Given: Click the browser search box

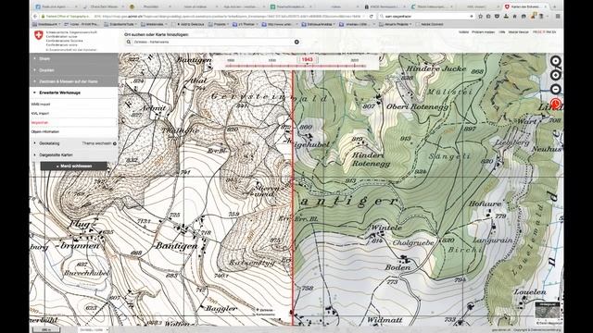Looking at the screenshot, I should (x=426, y=17).
